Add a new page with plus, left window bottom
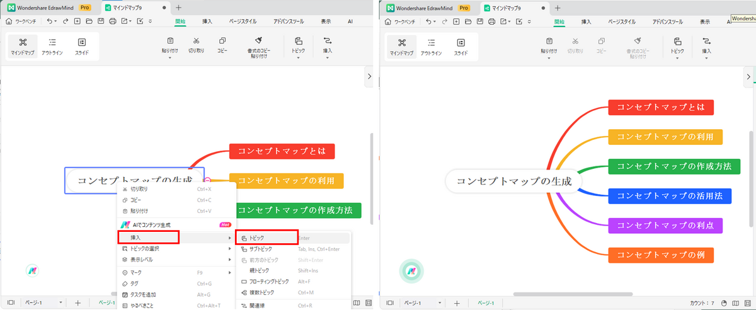The image size is (756, 310). point(77,303)
